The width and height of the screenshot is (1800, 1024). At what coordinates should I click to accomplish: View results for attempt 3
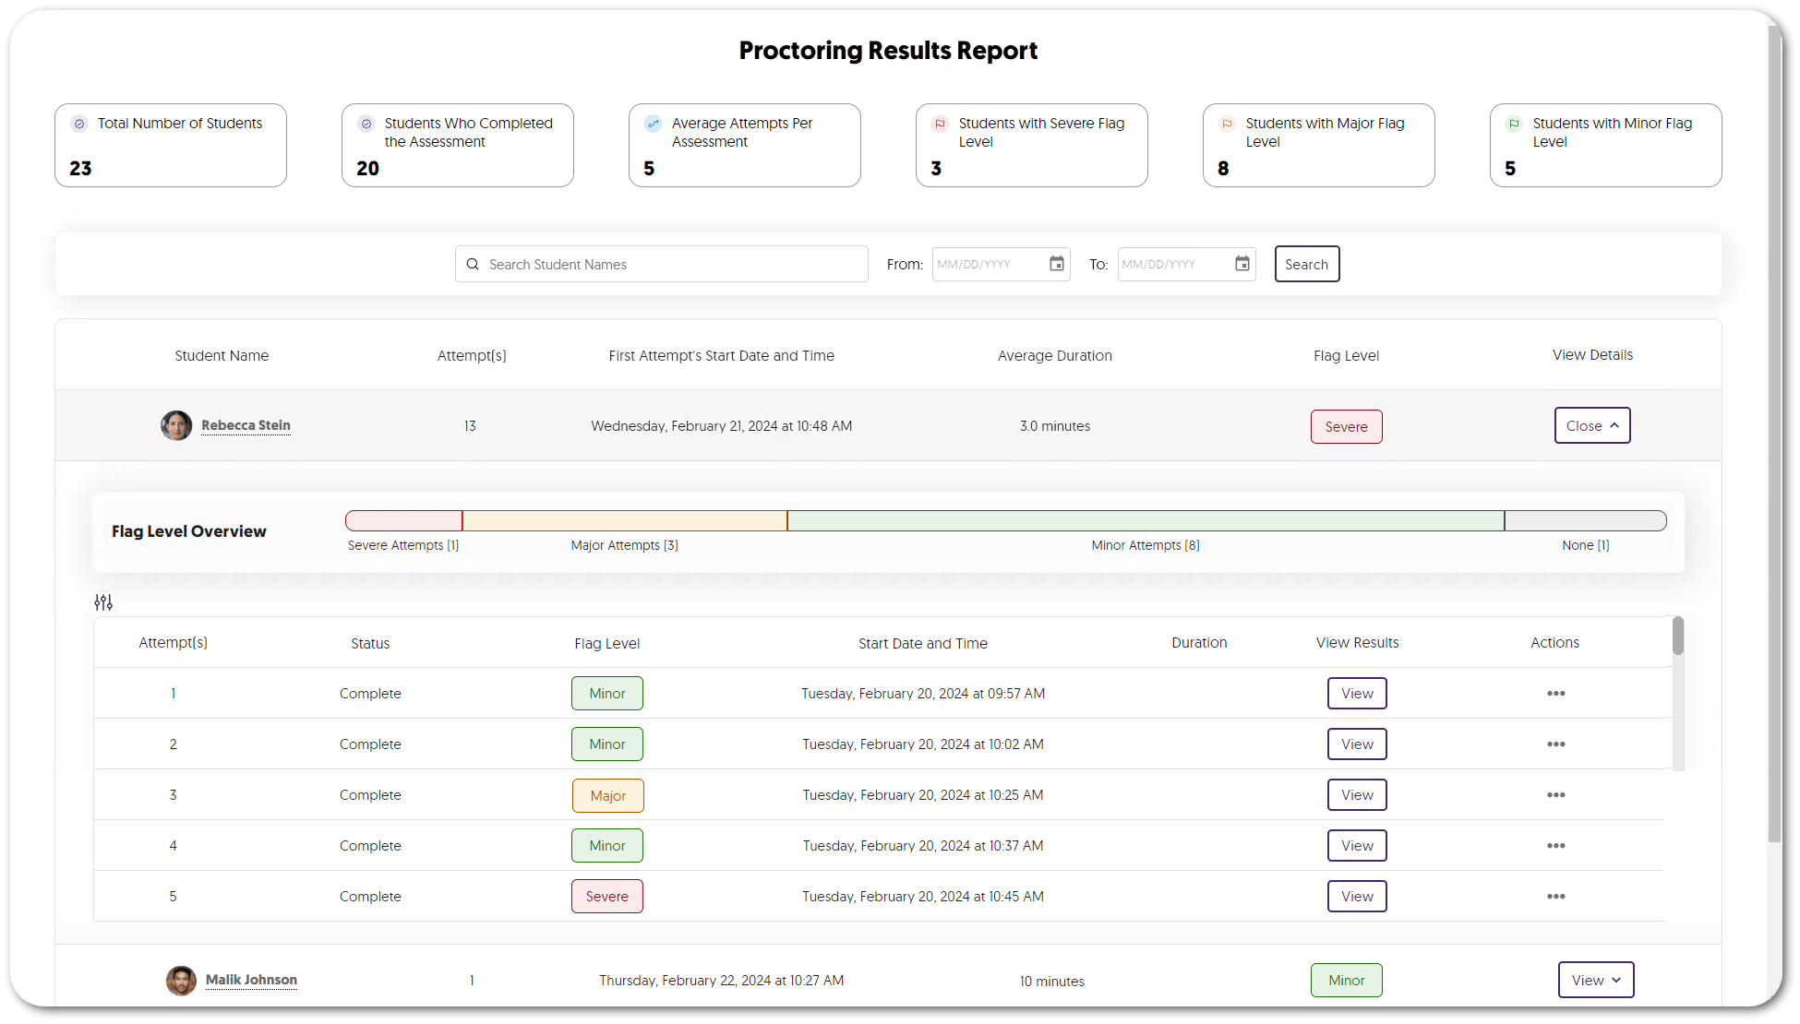point(1356,794)
